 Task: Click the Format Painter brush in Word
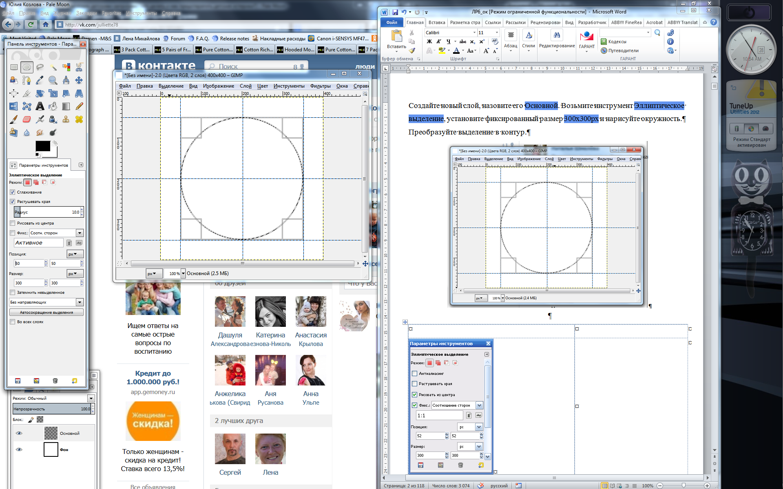(412, 51)
